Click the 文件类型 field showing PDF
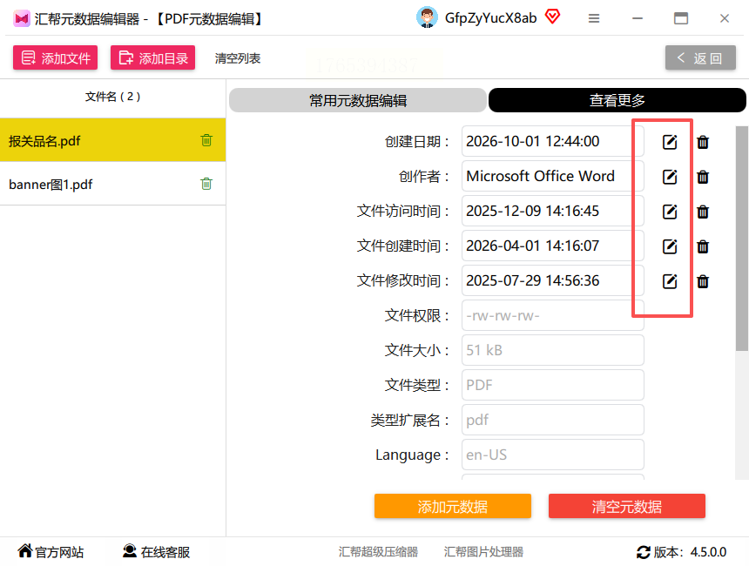Image resolution: width=749 pixels, height=566 pixels. pyautogui.click(x=553, y=386)
